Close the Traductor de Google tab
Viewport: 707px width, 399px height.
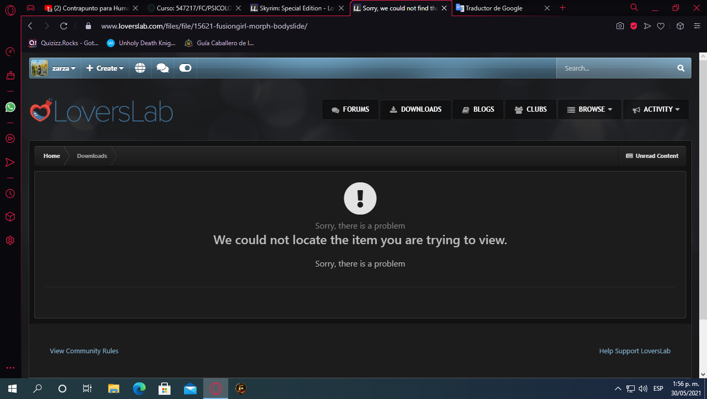(x=547, y=8)
